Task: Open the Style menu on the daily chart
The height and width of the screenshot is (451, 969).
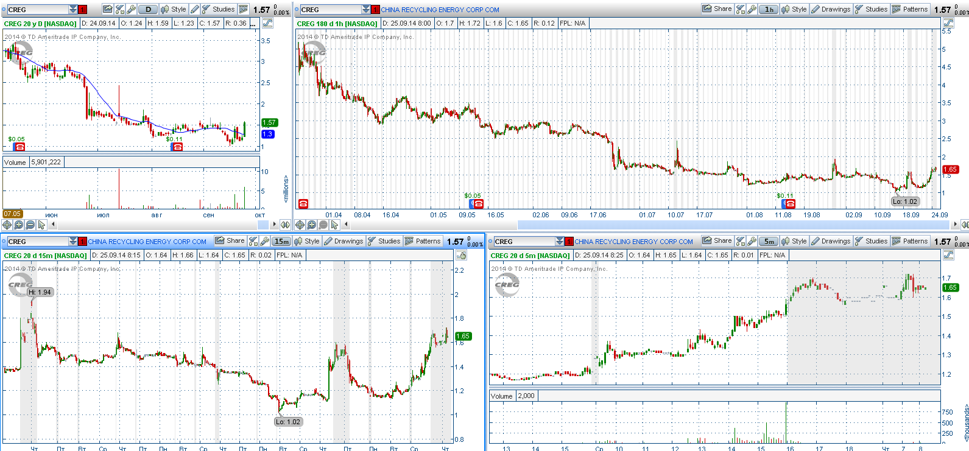Action: point(174,9)
